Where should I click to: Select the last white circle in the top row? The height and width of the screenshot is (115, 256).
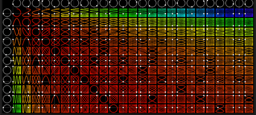pyautogui.click(x=249, y=3)
